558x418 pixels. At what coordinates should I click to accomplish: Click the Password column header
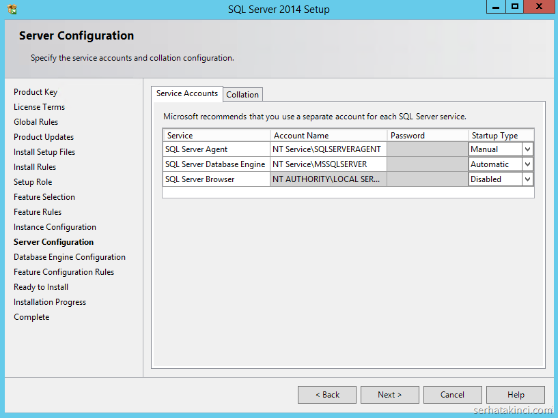428,136
